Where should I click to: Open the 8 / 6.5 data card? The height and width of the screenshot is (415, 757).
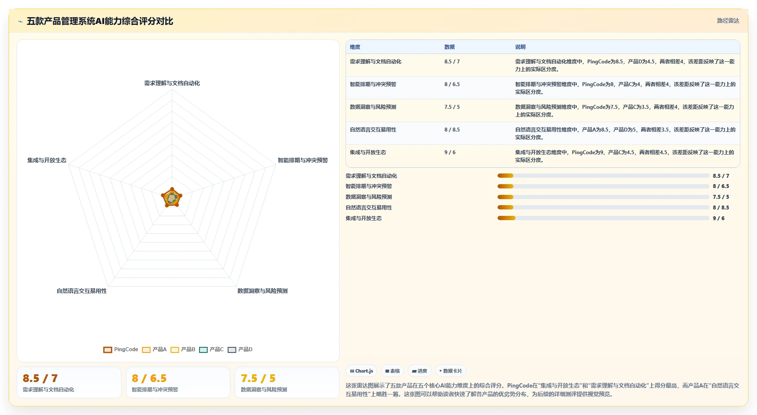tap(178, 382)
